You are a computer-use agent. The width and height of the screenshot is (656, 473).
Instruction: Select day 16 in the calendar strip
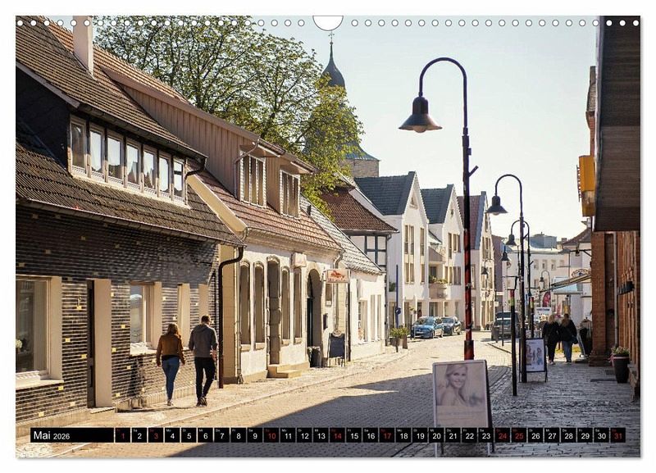coord(371,435)
